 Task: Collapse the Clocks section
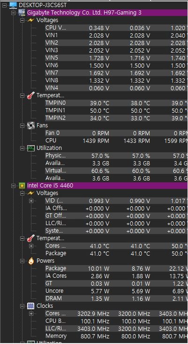click(23, 306)
